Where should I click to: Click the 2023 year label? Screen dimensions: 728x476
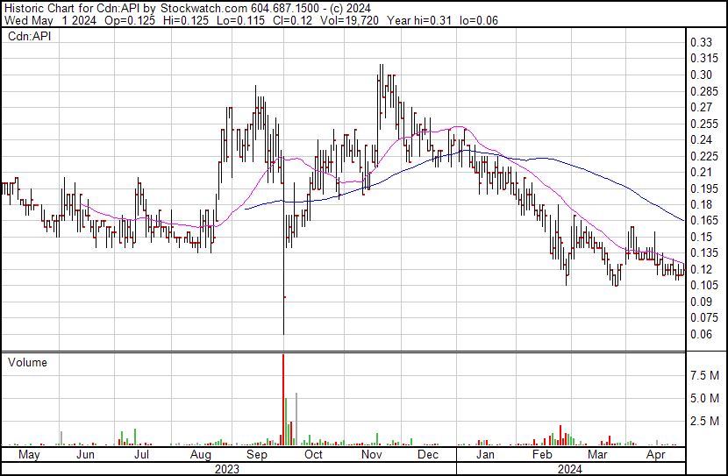(x=228, y=468)
